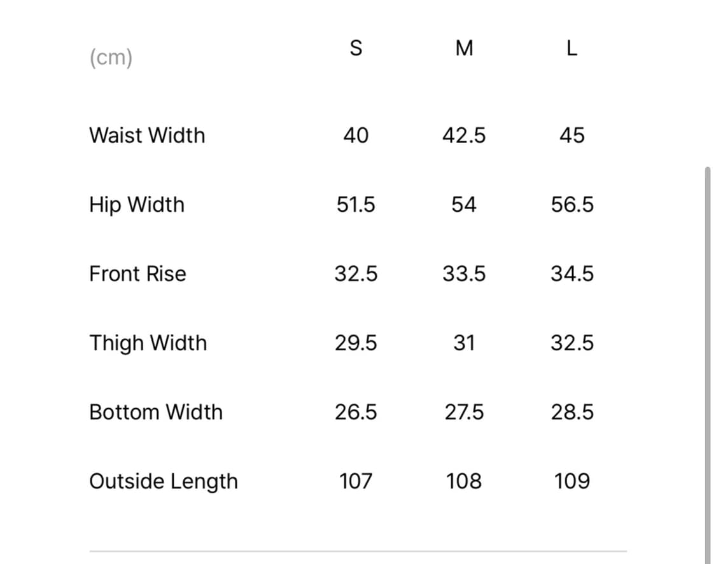Image resolution: width=716 pixels, height=564 pixels.
Task: Click the 34.5 front rise value
Action: (x=572, y=274)
